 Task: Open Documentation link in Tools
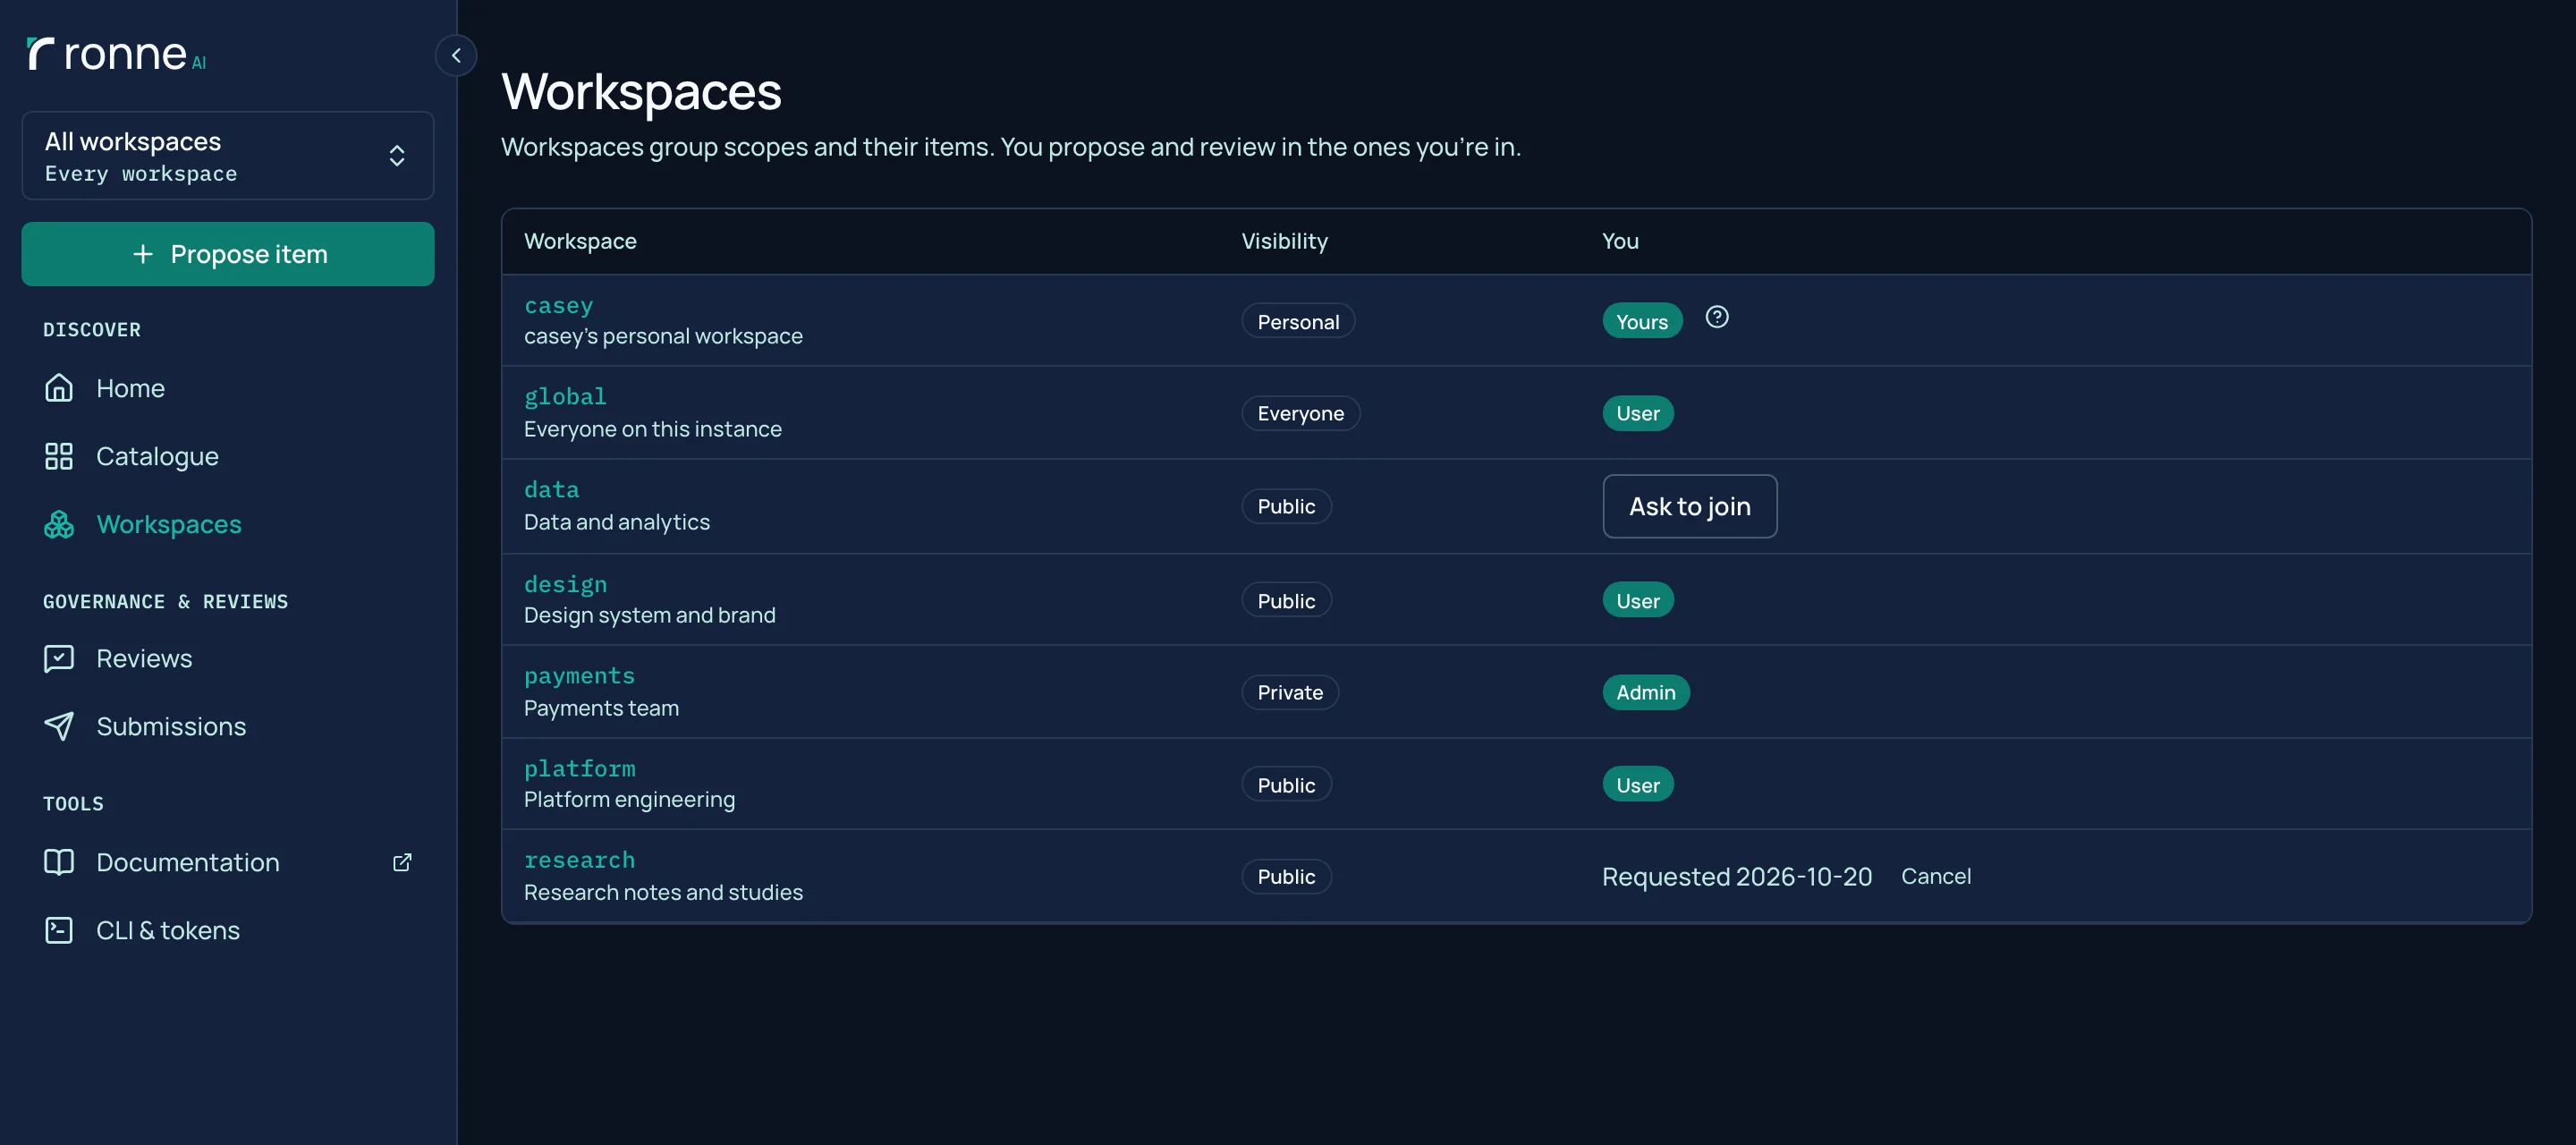pyautogui.click(x=228, y=862)
